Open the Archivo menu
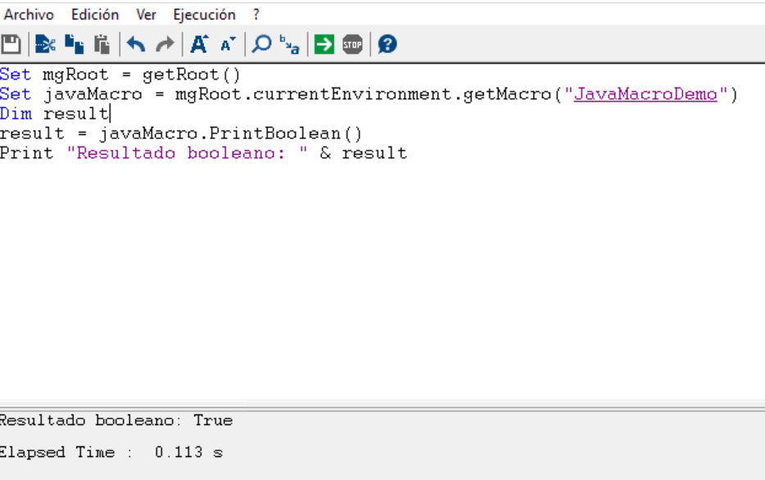 point(29,15)
